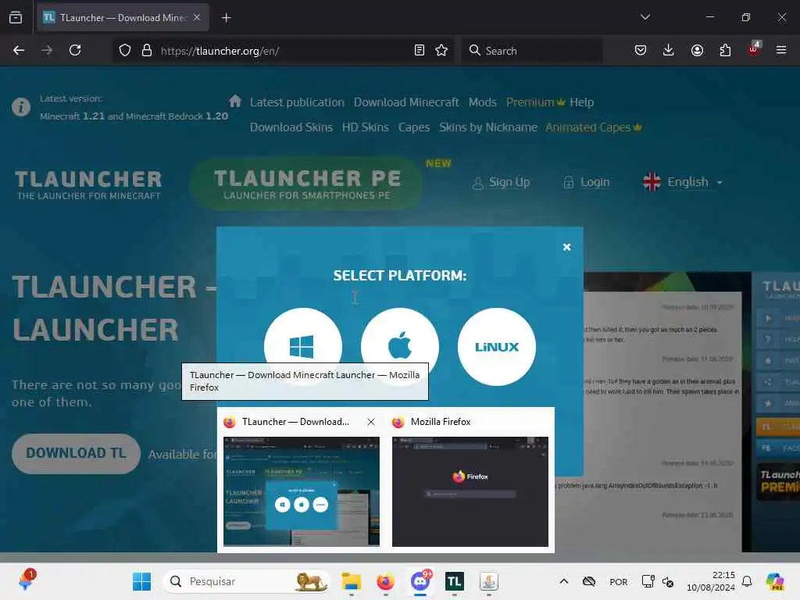The height and width of the screenshot is (600, 800).
Task: Open HD Skins page
Action: tap(366, 127)
